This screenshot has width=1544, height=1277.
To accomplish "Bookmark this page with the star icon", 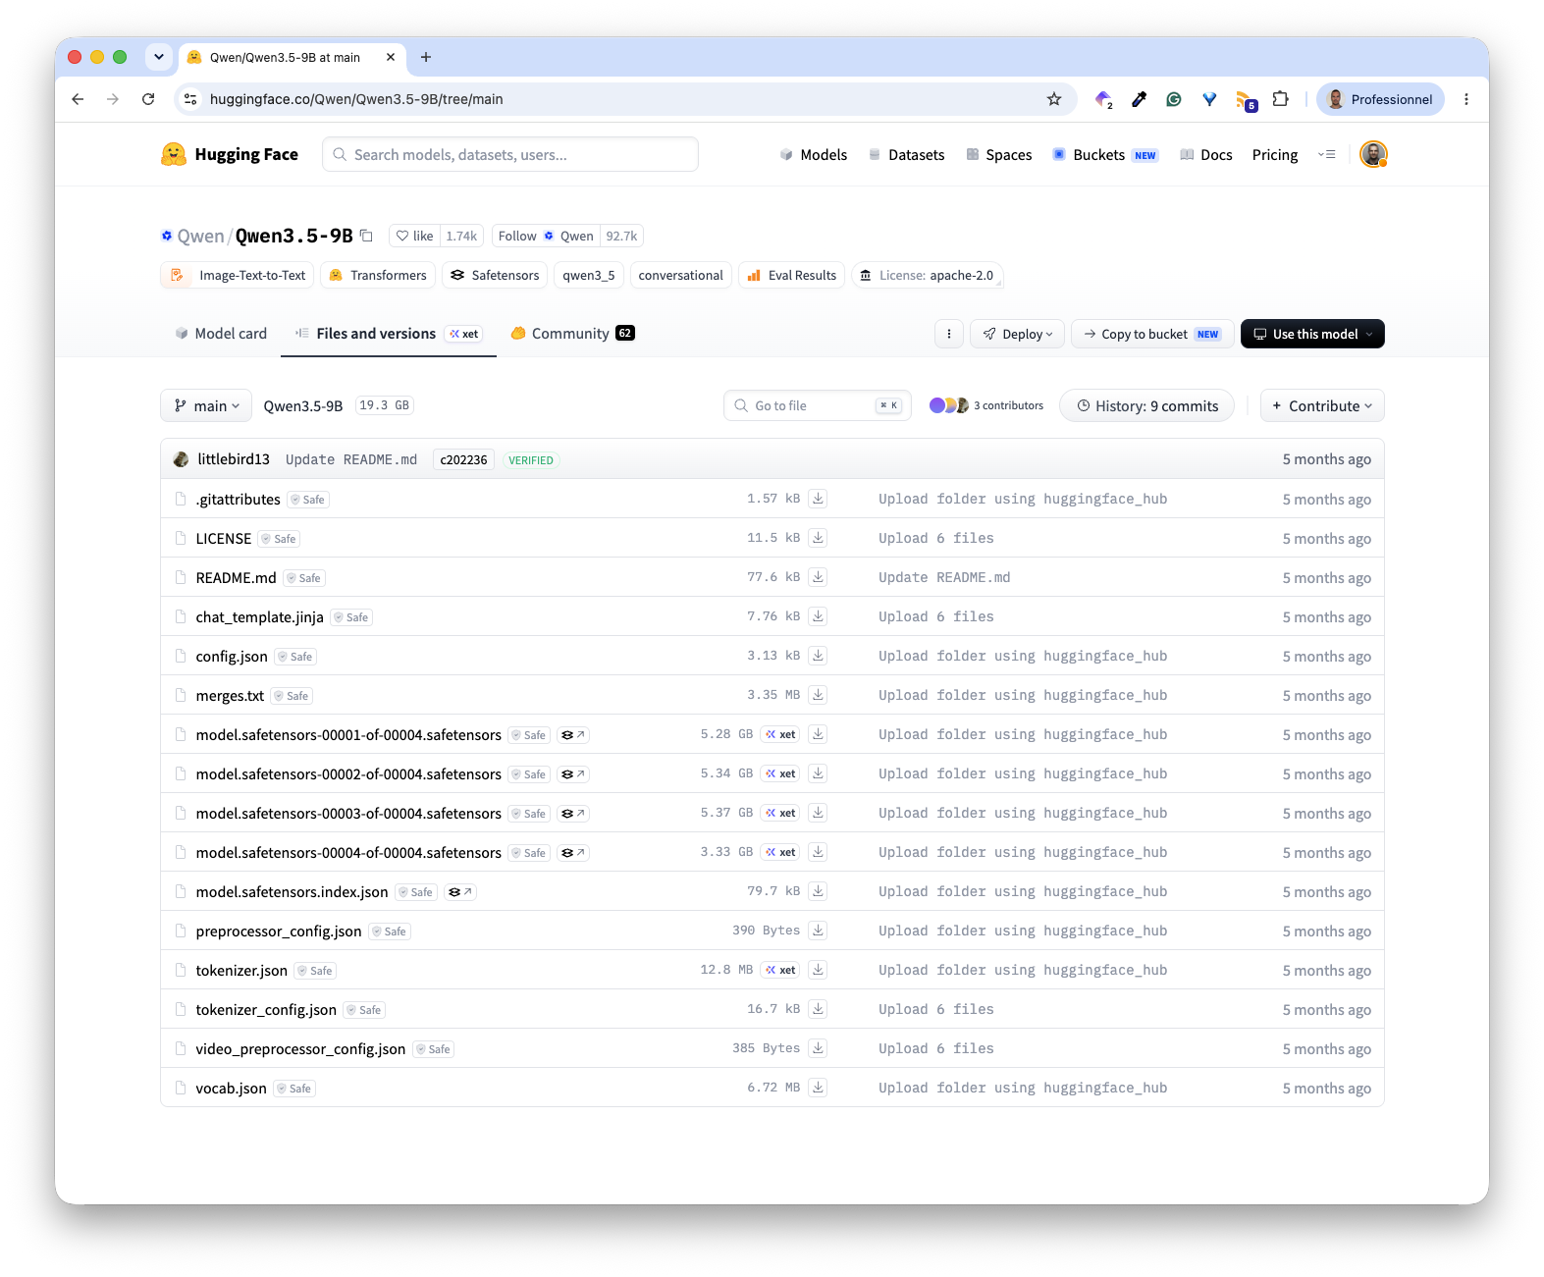I will click(1054, 99).
